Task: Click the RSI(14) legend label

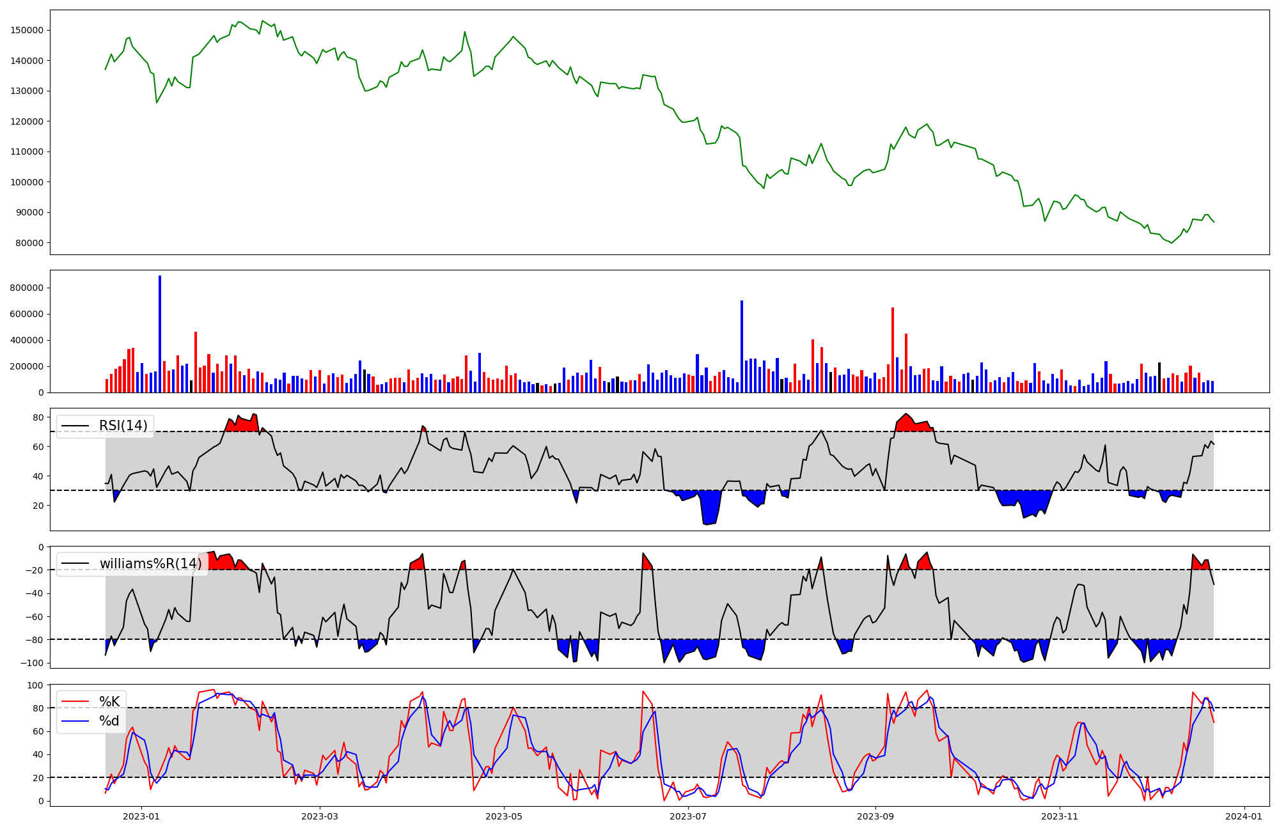Action: coord(123,426)
